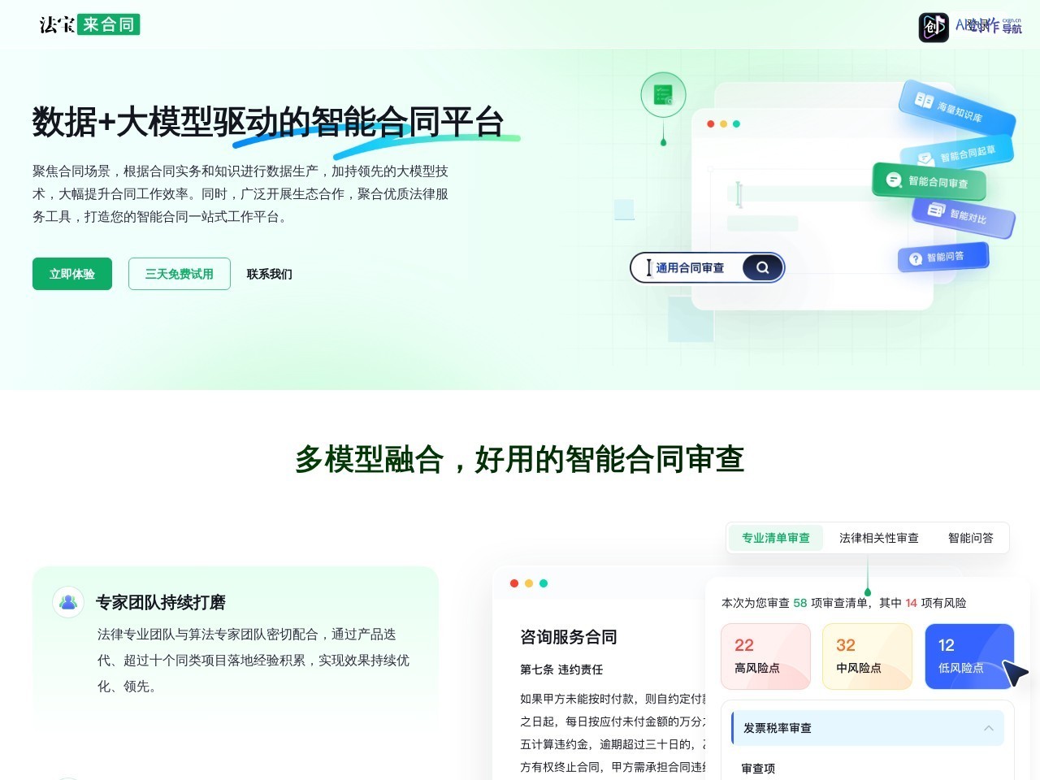Click the red number 14 in the summary

(x=912, y=603)
